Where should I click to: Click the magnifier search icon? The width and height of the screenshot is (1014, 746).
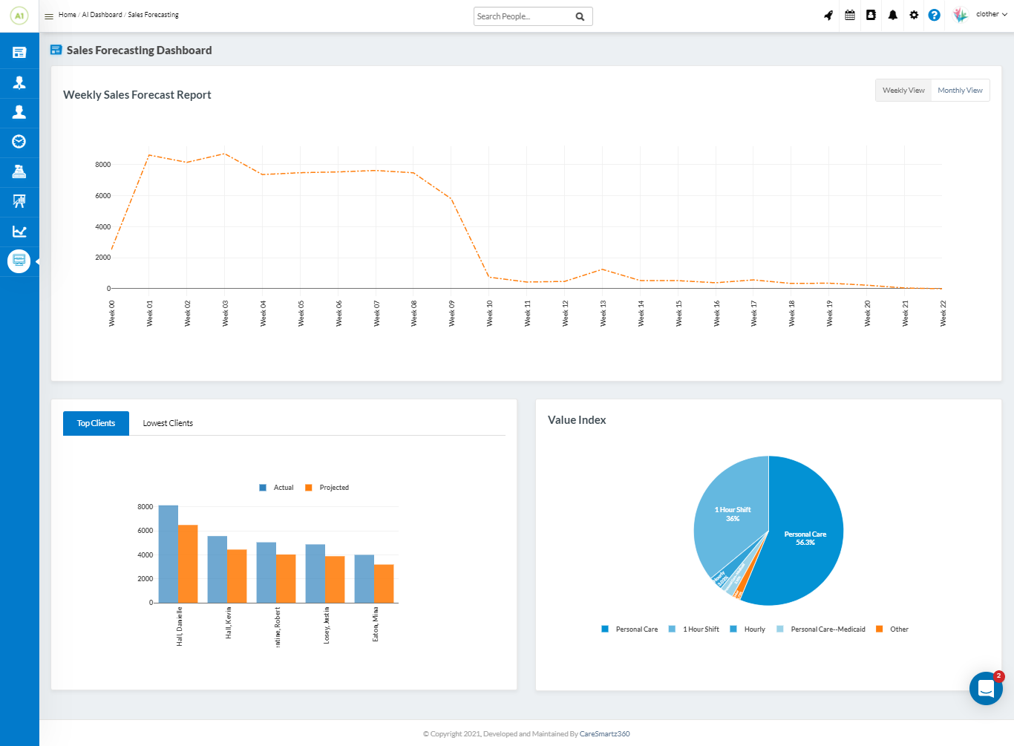pos(580,16)
